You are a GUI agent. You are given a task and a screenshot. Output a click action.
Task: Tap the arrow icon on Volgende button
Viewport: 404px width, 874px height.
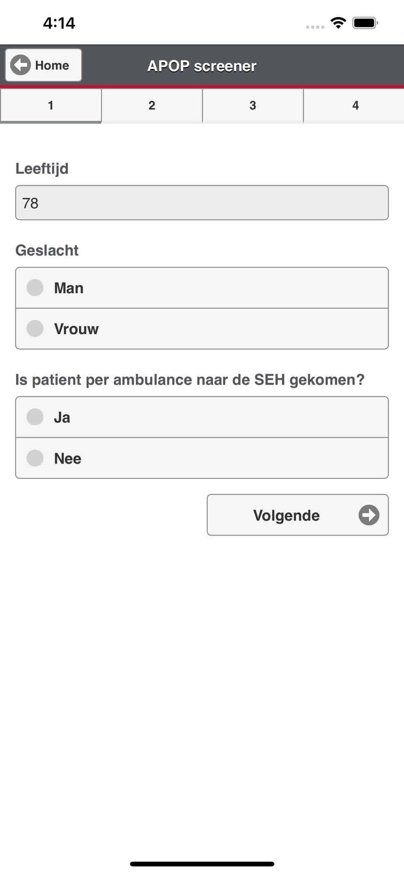pos(369,515)
